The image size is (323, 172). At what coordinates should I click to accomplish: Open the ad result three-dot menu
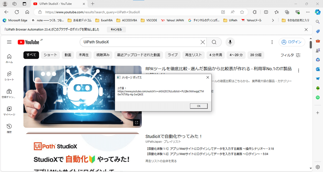299,71
